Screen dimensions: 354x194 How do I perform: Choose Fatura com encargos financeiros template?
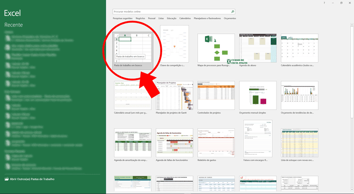[x=258, y=141]
